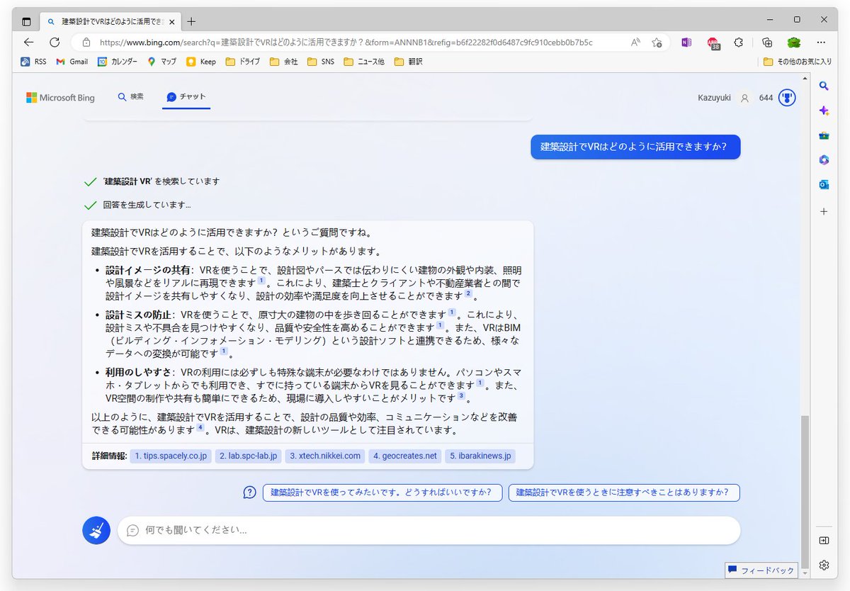This screenshot has height=591, width=850.
Task: Click suggestion 建築設計でVRを使ってみたいです
Action: click(382, 492)
